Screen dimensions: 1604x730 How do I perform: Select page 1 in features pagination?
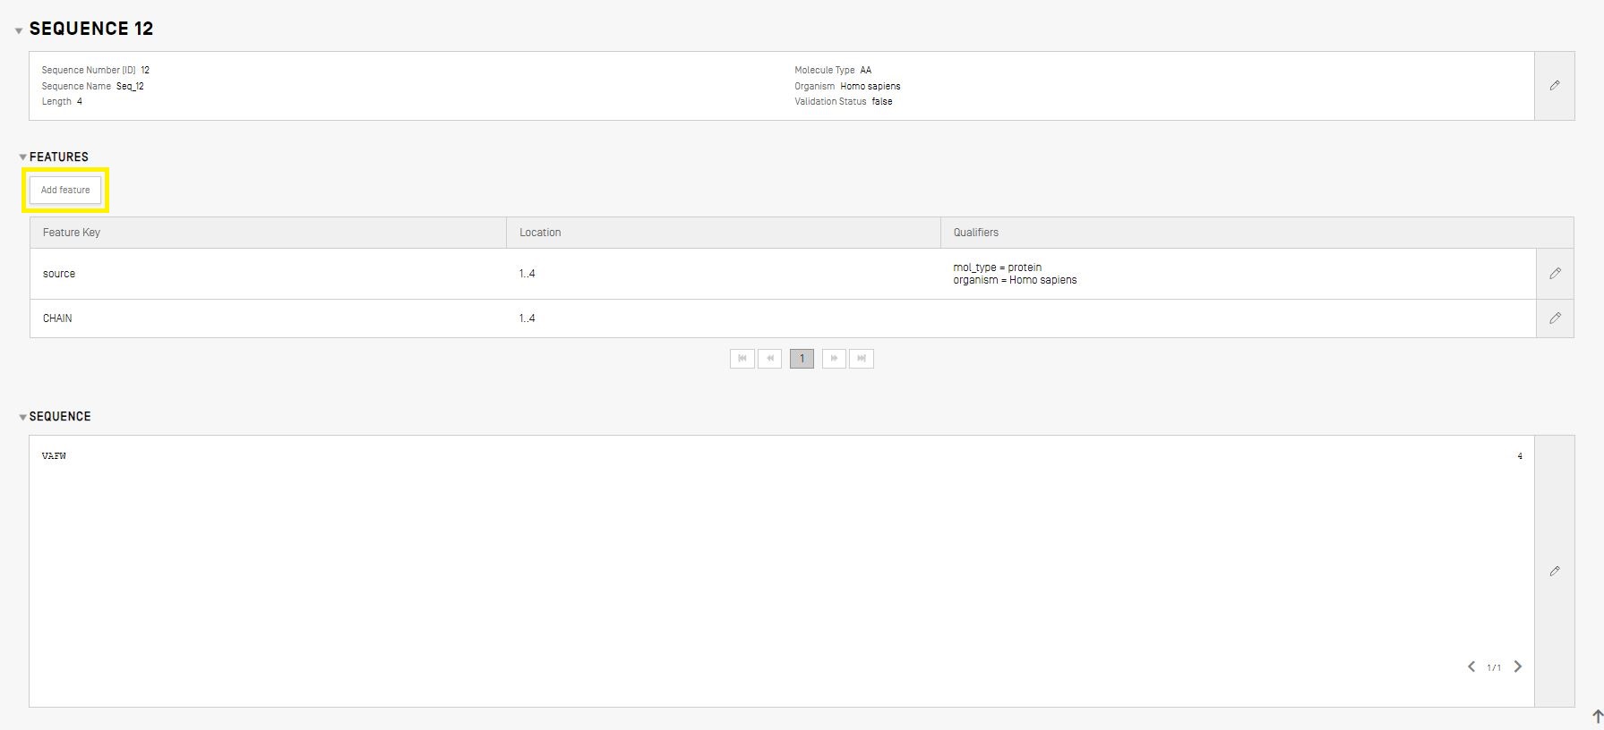click(802, 359)
